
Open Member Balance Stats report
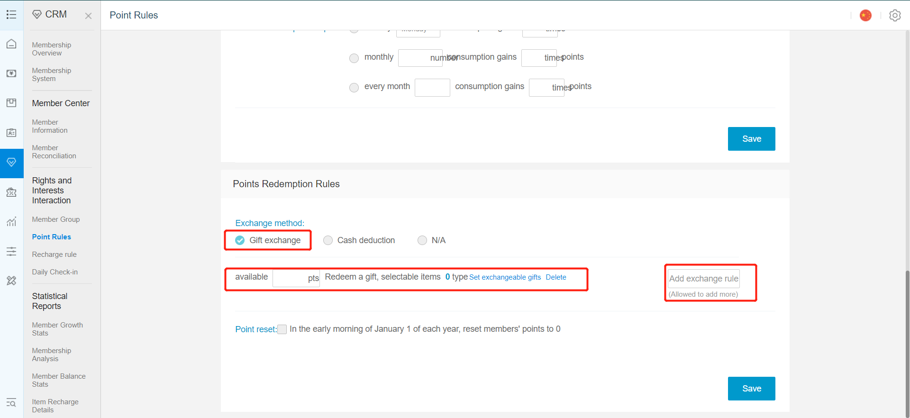click(x=59, y=380)
